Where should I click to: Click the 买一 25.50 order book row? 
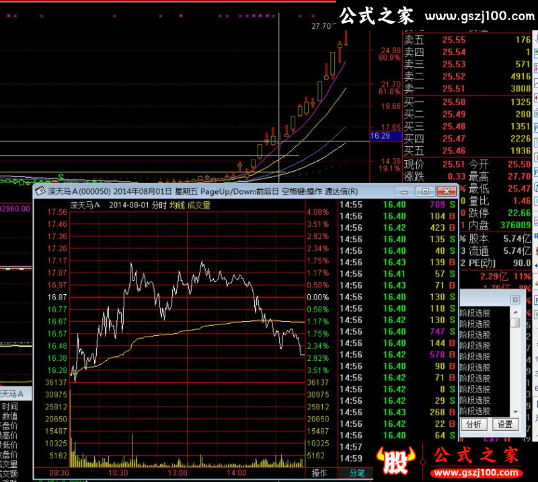click(467, 102)
